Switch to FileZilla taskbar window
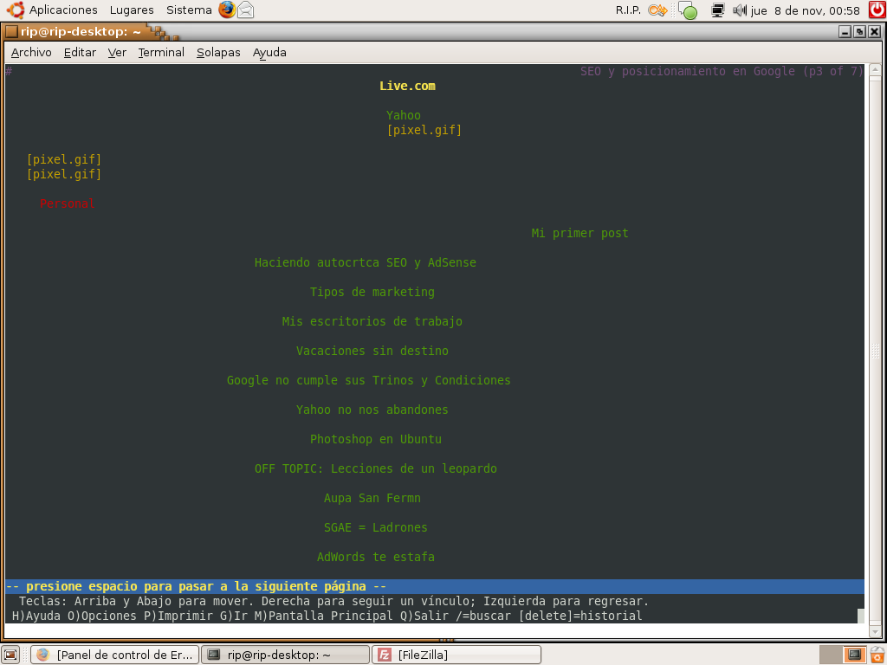 456,655
